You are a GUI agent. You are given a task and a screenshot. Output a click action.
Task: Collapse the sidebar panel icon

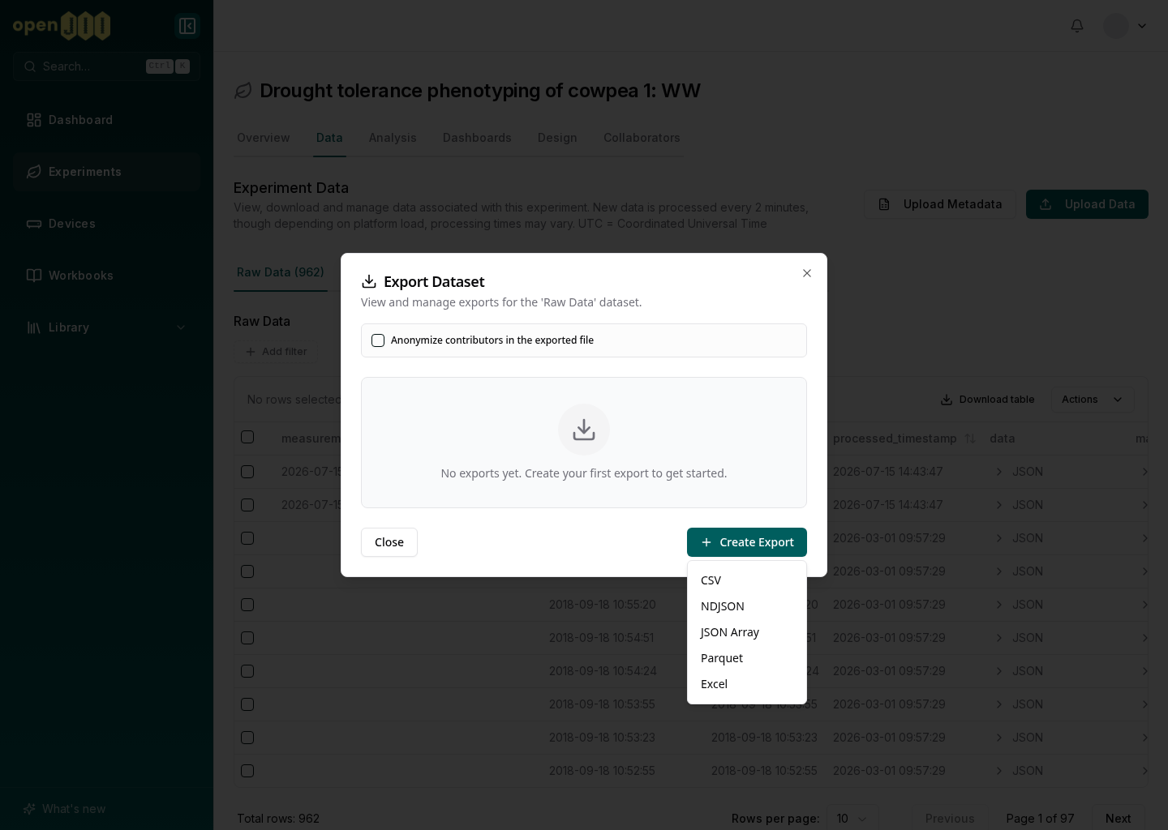pos(187,26)
